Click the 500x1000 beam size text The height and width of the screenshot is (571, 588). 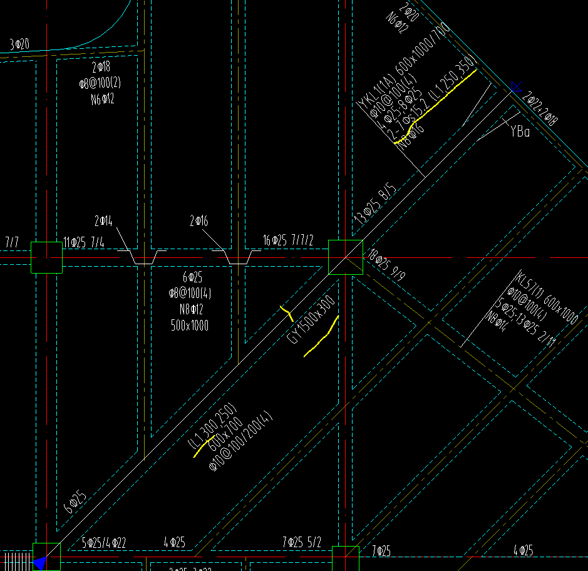190,325
